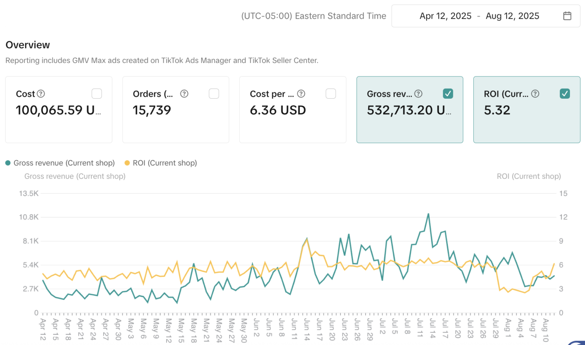Click the help icon next to Orders
Image resolution: width=585 pixels, height=345 pixels.
(x=184, y=94)
